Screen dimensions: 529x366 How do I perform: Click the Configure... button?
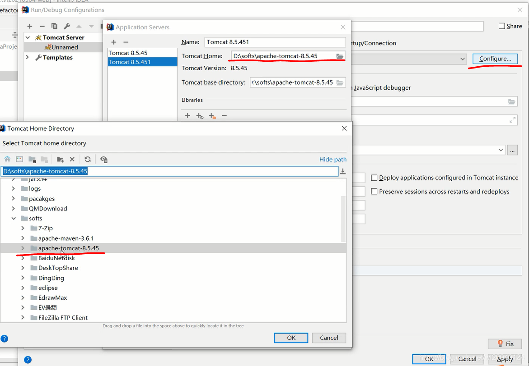click(495, 59)
